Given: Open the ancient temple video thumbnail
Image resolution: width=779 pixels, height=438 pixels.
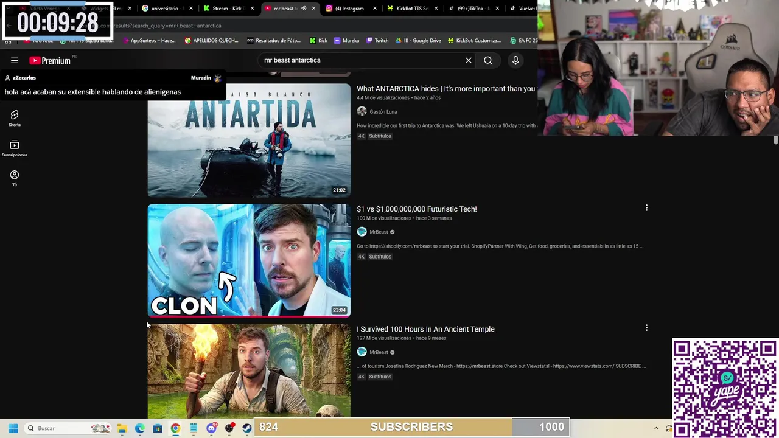Looking at the screenshot, I should tap(249, 371).
